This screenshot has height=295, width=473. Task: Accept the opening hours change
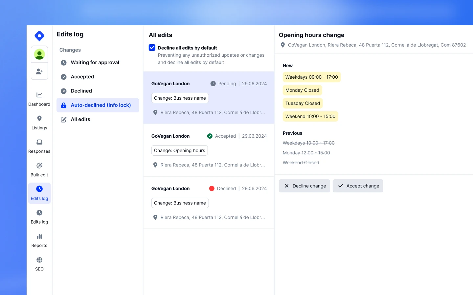(358, 186)
